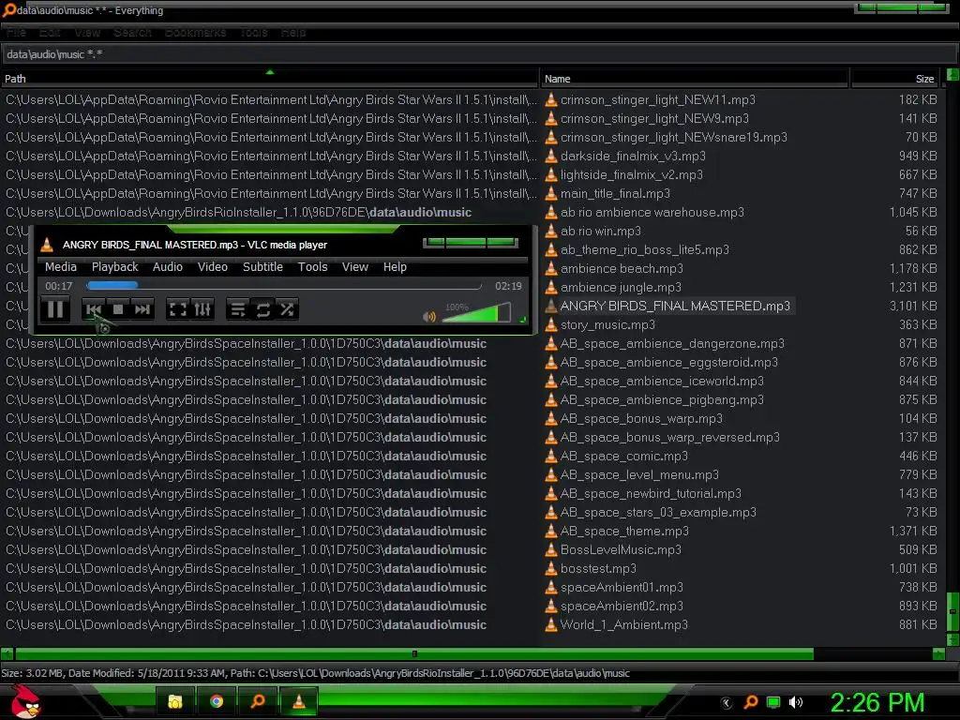Viewport: 960px width, 720px height.
Task: Click the Everything search input field
Action: tap(477, 54)
